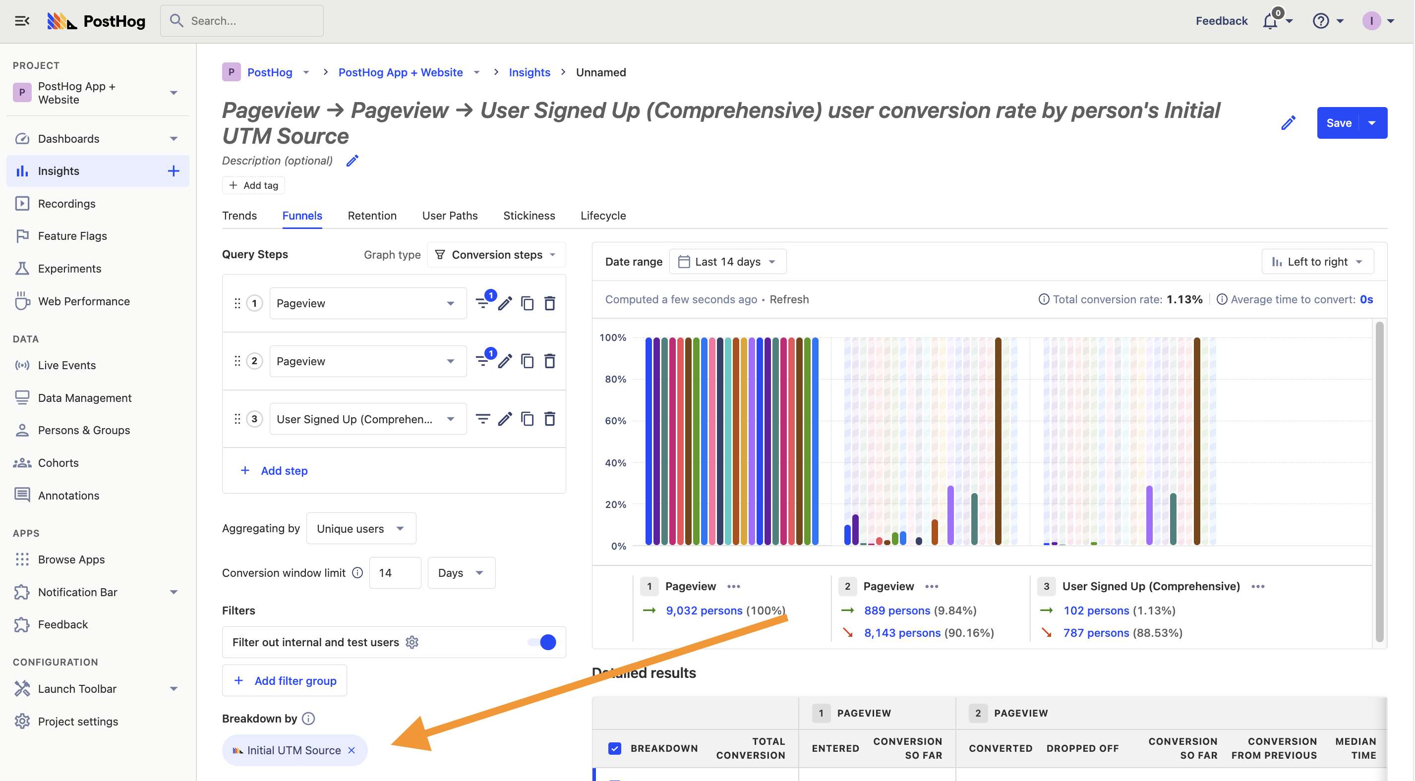Image resolution: width=1415 pixels, height=781 pixels.
Task: Toggle Filter out internal and test users
Action: 543,642
